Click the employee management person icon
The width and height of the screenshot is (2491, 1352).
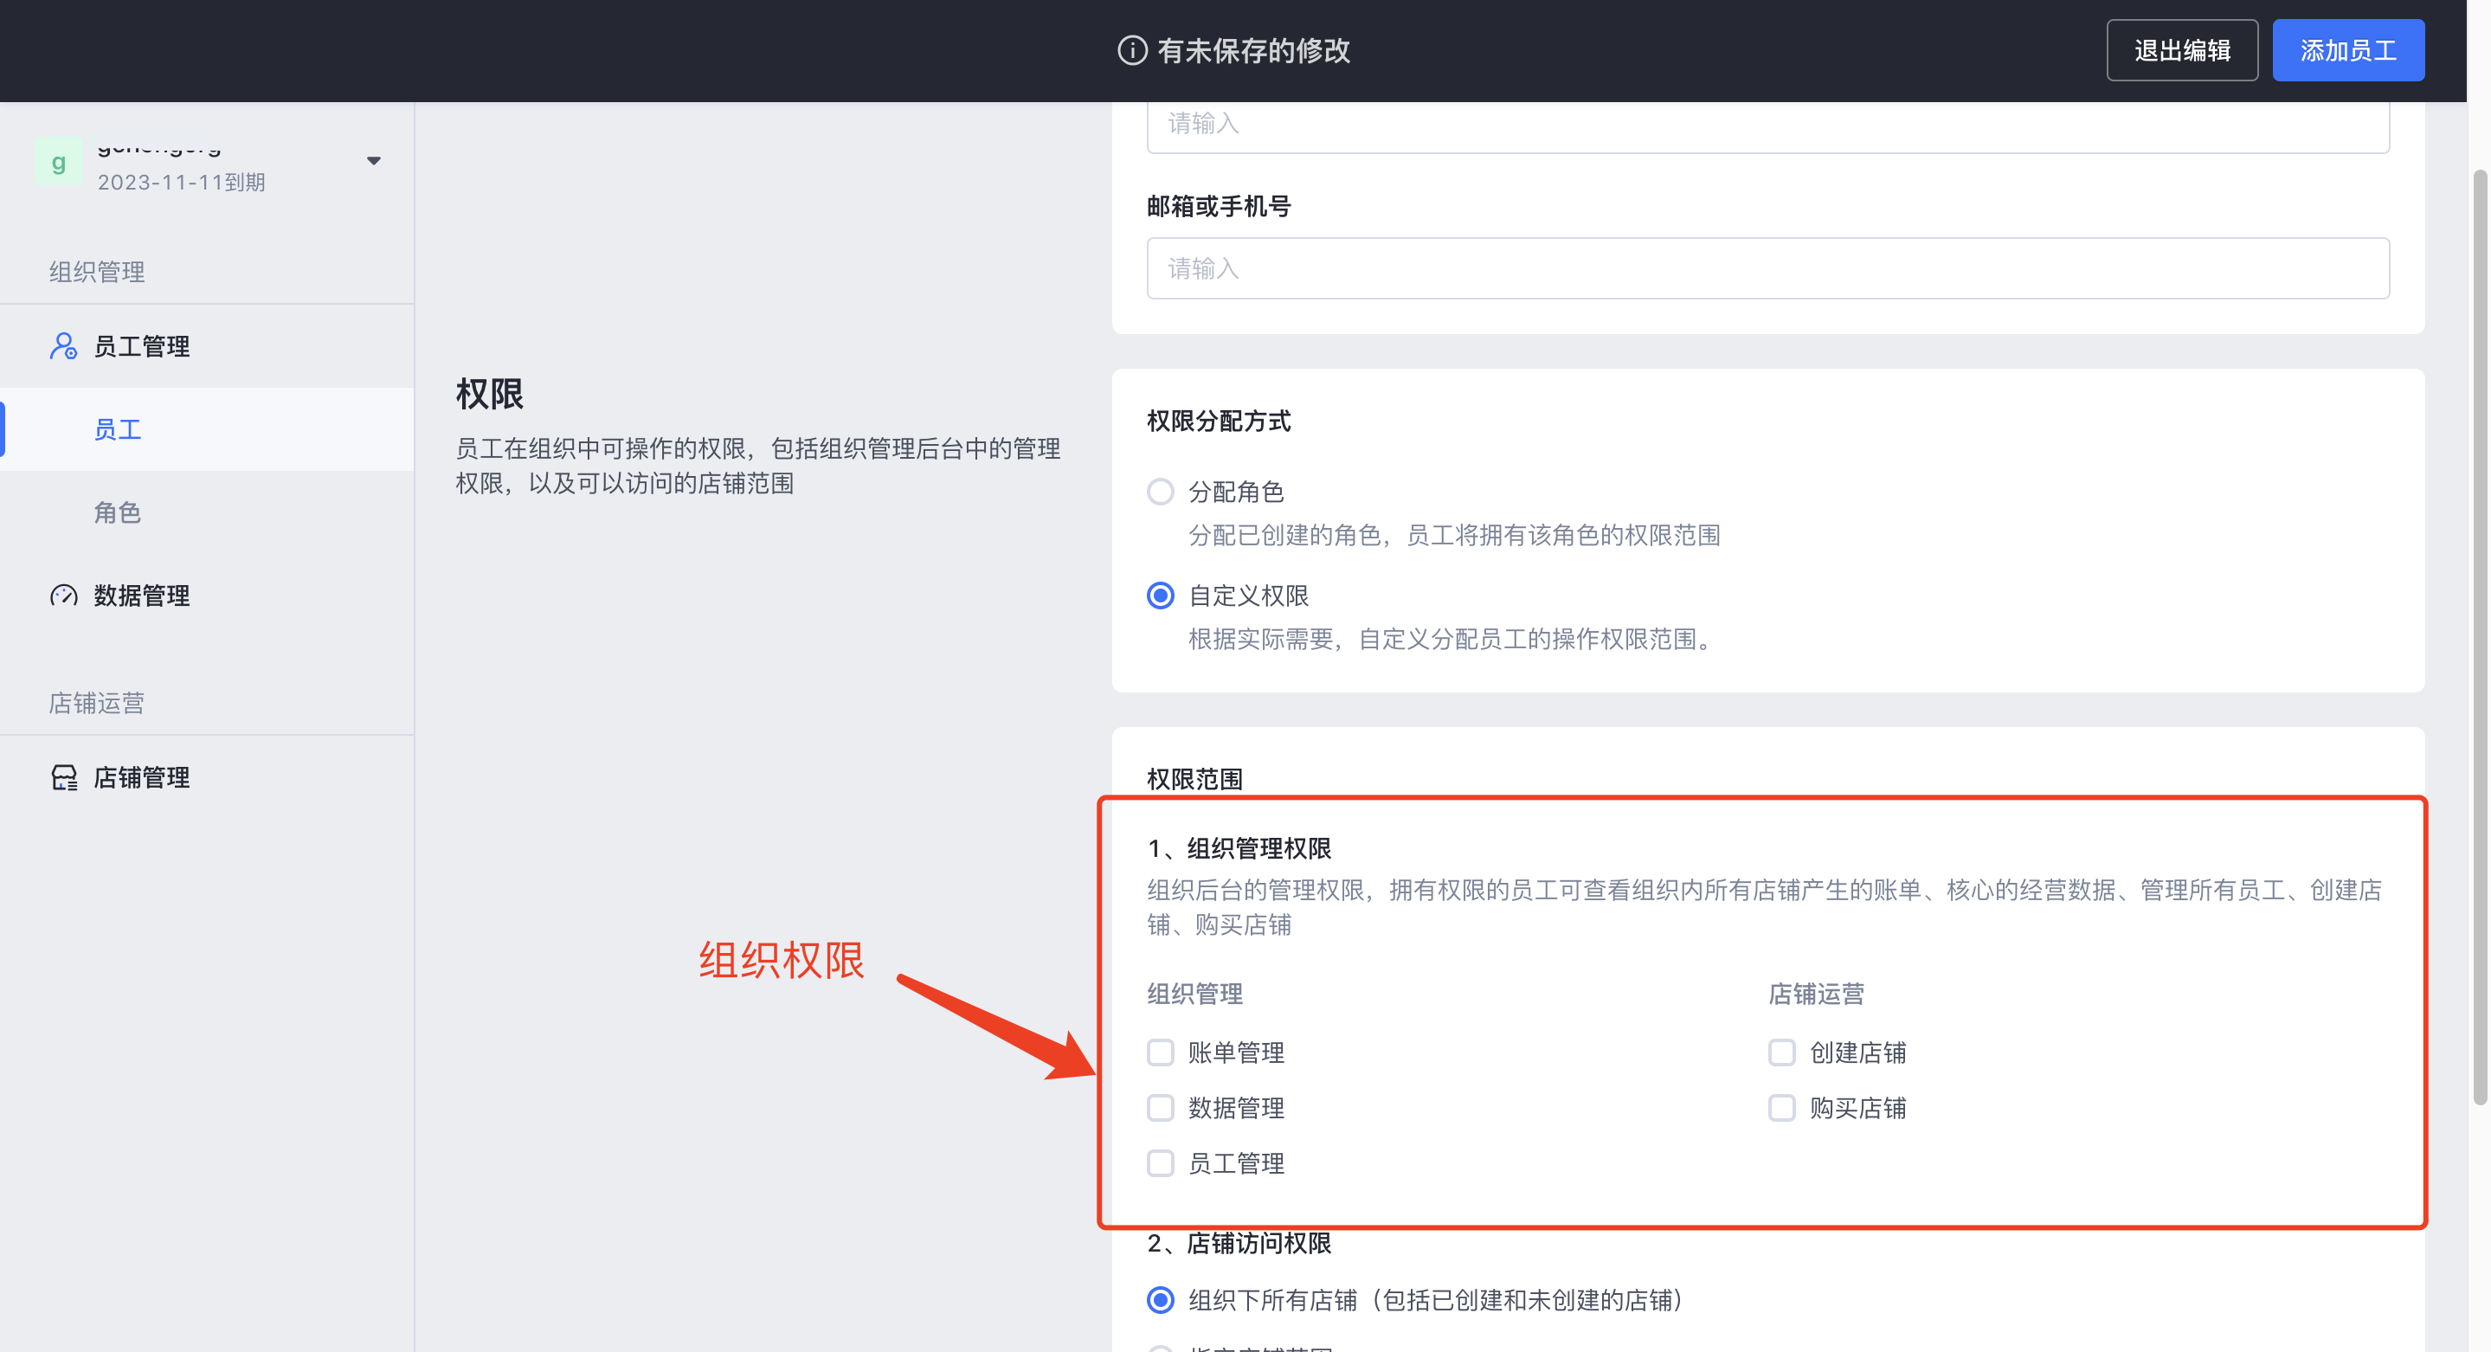pyautogui.click(x=63, y=346)
